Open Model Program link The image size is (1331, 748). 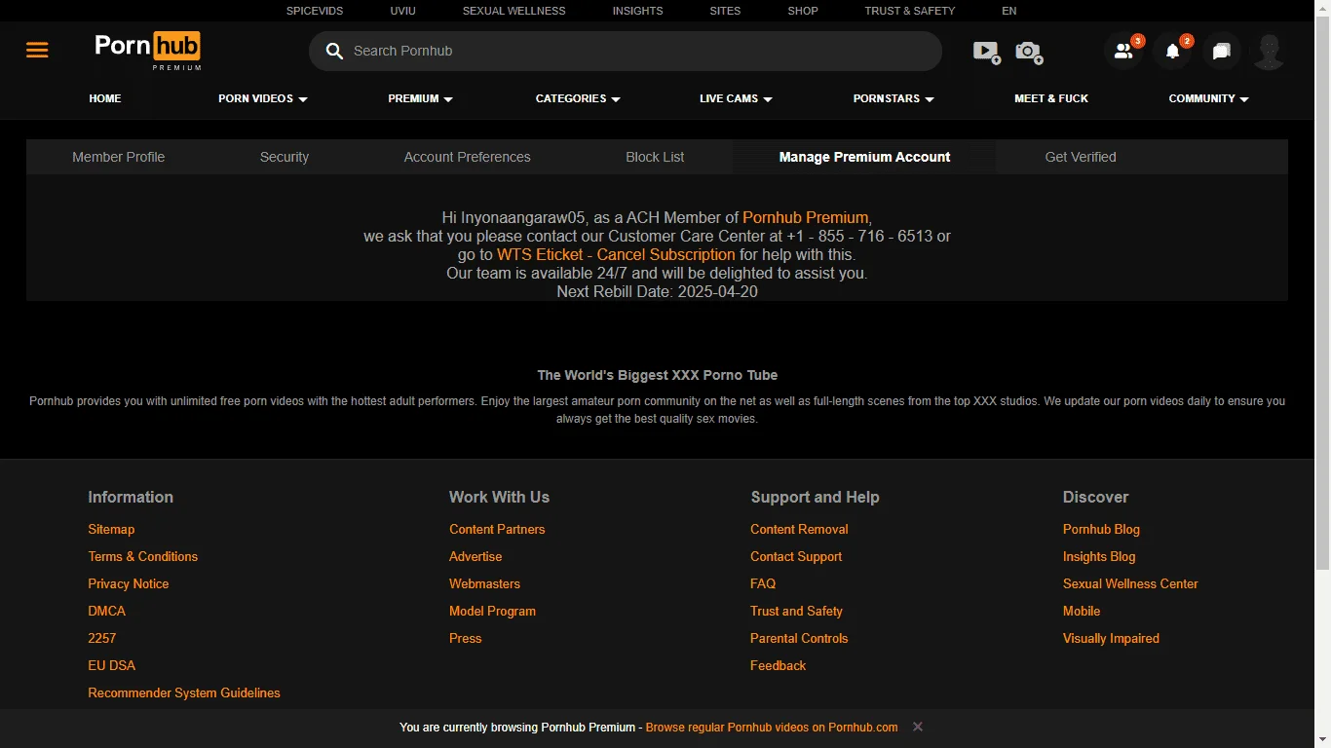pyautogui.click(x=492, y=611)
